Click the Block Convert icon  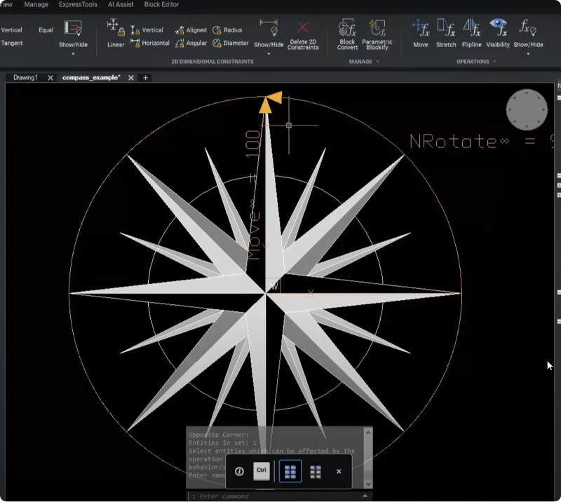tap(347, 34)
